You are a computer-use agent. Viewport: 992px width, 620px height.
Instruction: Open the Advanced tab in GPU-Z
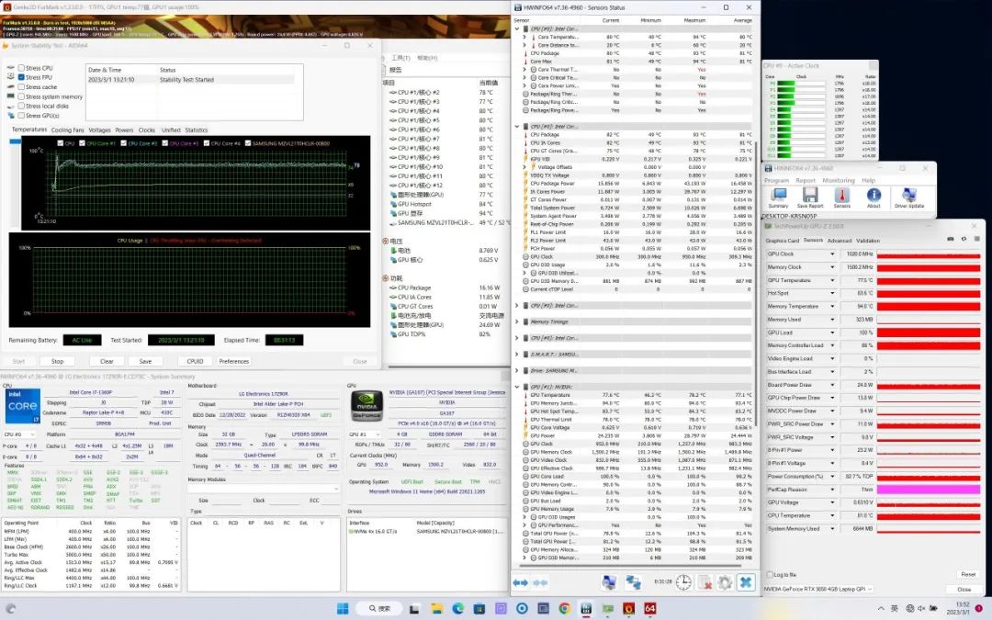point(840,240)
